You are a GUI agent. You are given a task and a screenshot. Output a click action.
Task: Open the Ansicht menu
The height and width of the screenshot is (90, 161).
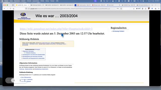(x=23, y=1)
